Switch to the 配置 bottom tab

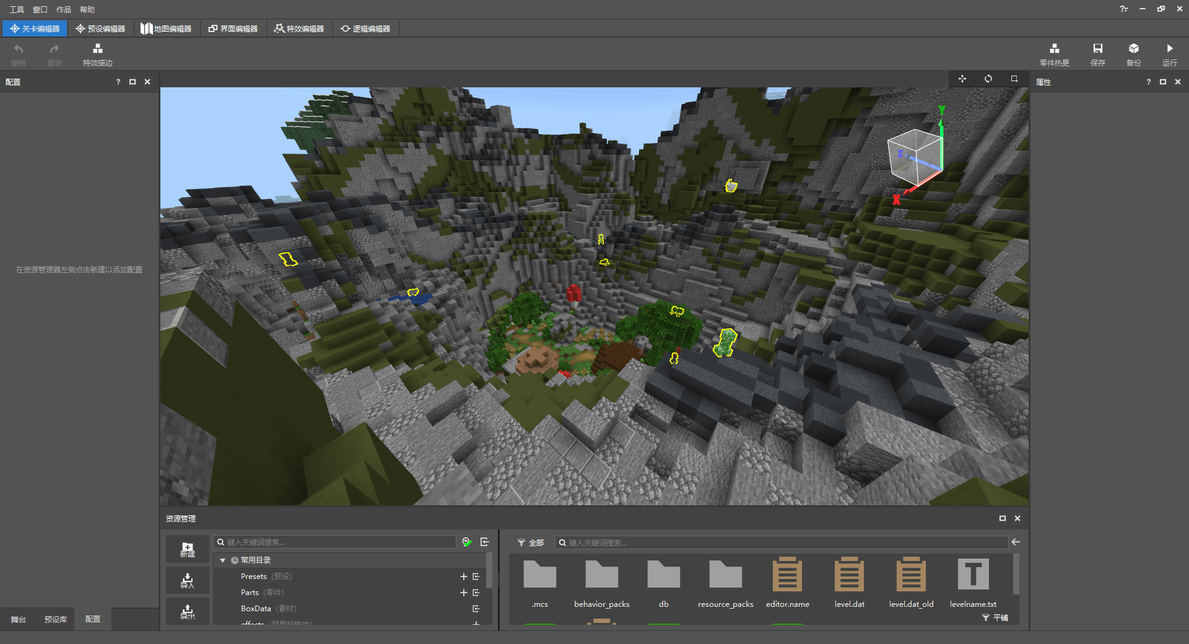[x=93, y=619]
